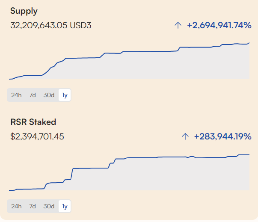This screenshot has width=258, height=222.
Task: Click the RSR Staked chart line area
Action: 129,172
